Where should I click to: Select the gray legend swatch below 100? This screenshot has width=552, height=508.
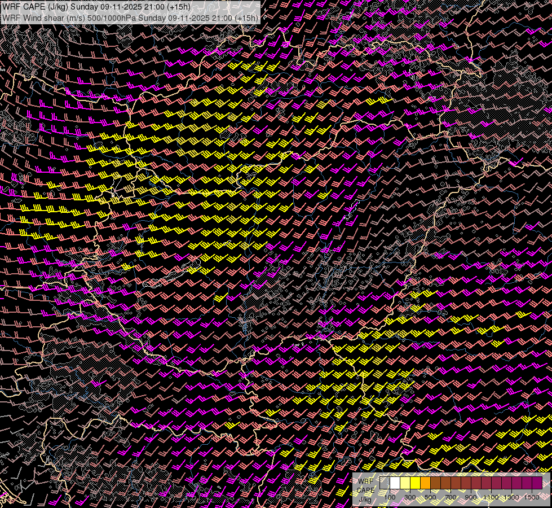point(385,483)
